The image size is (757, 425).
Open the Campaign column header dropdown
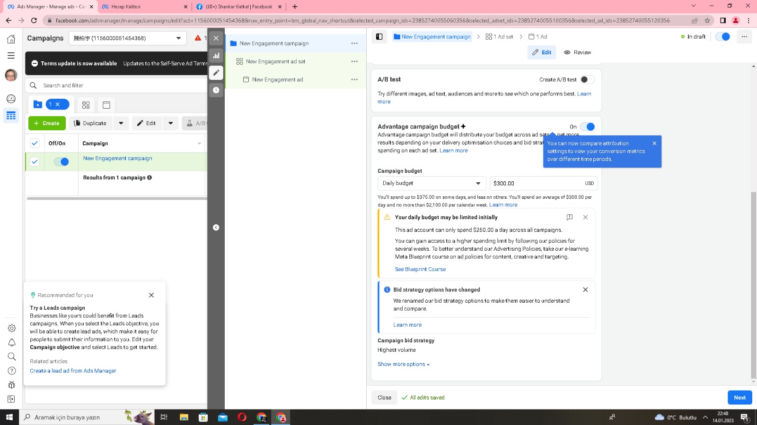click(200, 144)
